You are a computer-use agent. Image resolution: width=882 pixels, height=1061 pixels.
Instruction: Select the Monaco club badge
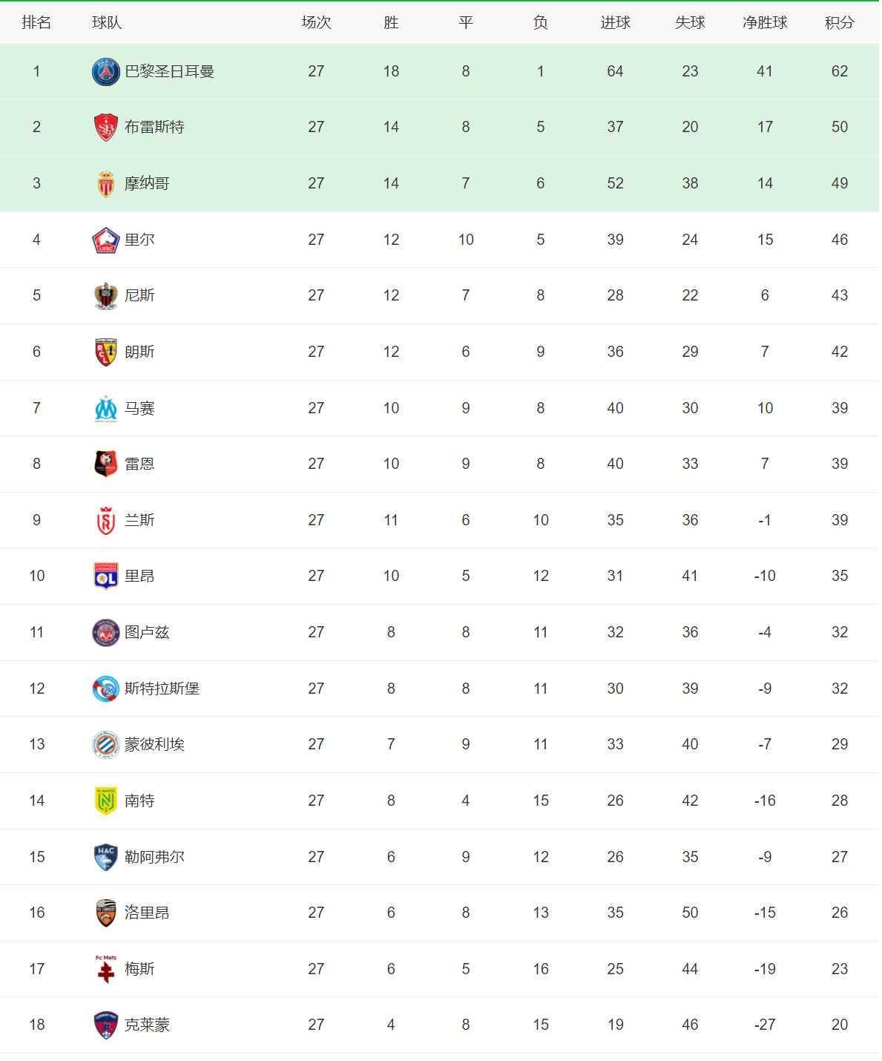click(105, 184)
